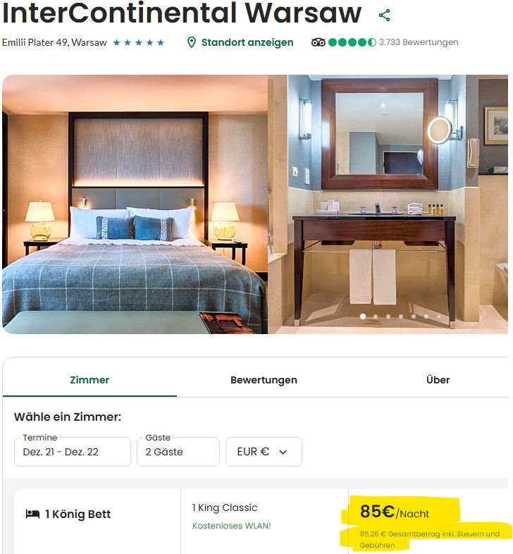Click the location pin icon

tap(192, 42)
